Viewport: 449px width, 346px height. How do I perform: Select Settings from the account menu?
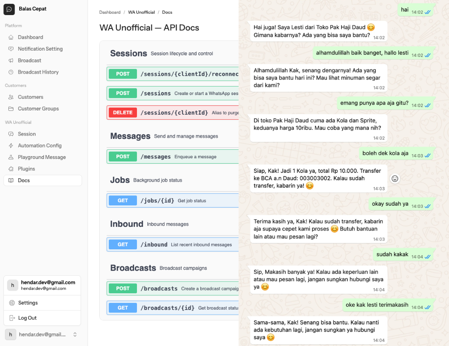(x=28, y=303)
